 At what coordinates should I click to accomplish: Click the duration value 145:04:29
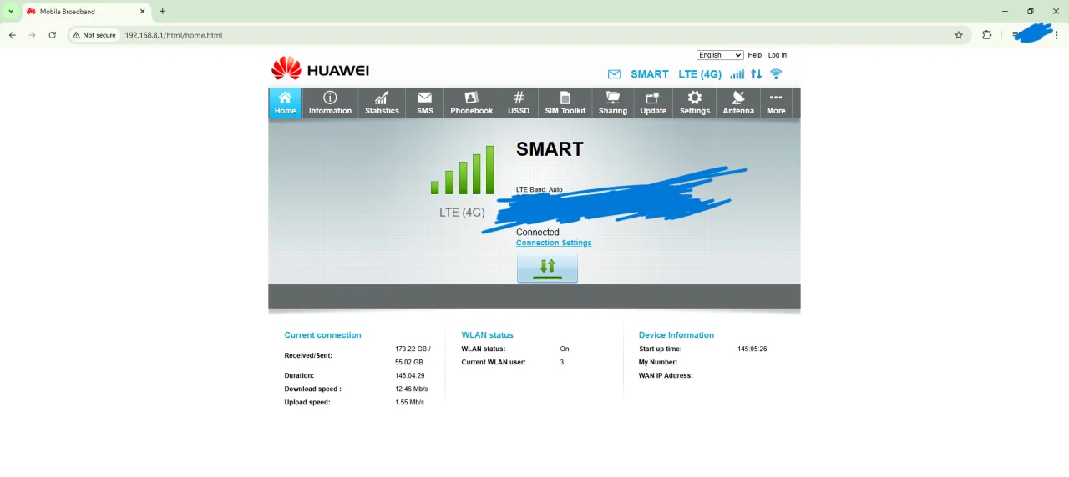(409, 375)
